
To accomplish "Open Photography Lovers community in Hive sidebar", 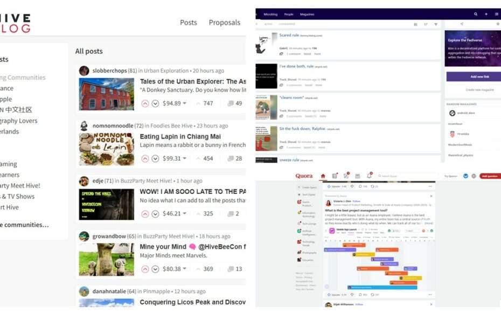I will 18,121.
